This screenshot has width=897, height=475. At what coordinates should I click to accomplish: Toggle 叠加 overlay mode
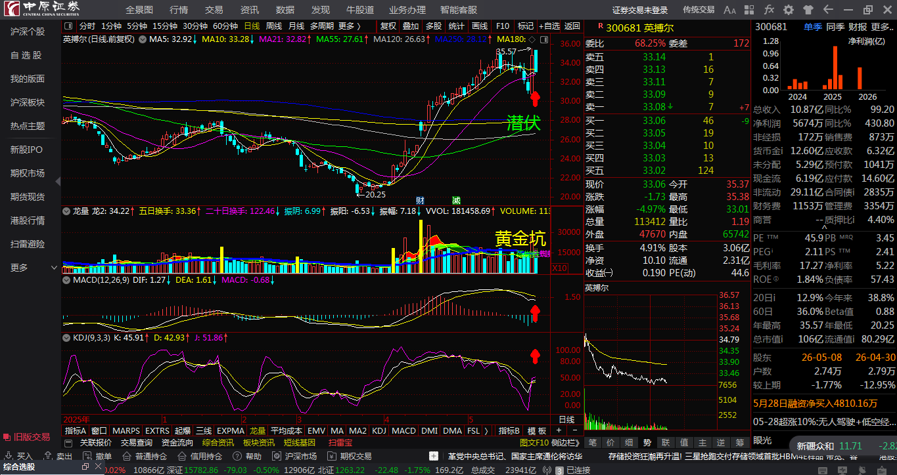(x=411, y=26)
